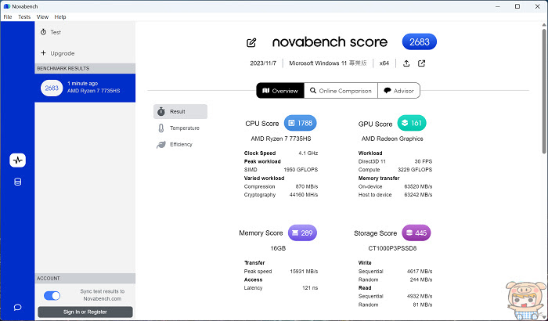Image resolution: width=548 pixels, height=321 pixels.
Task: Click the leaf Efficiency icon
Action: 161,144
